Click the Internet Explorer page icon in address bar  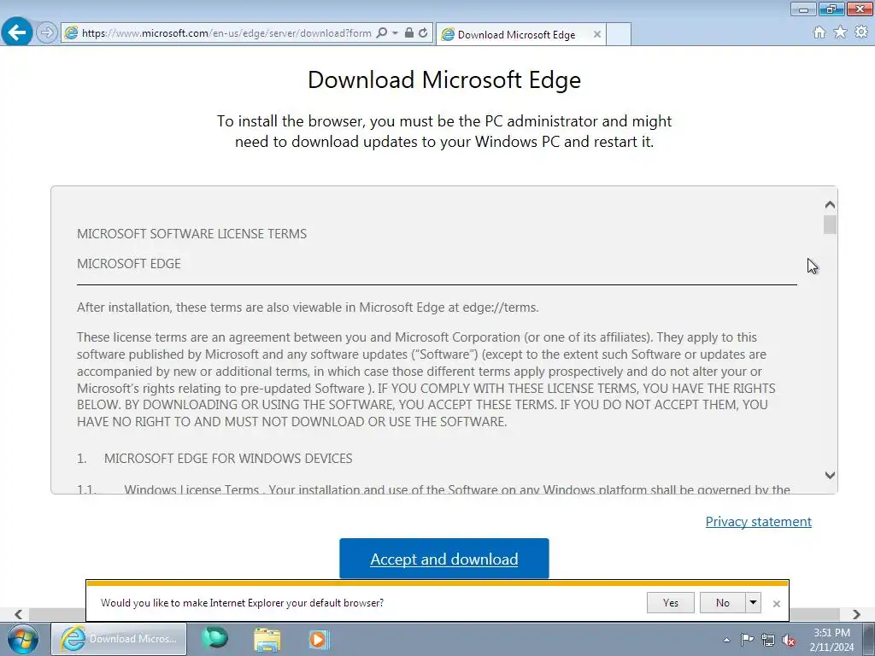click(x=71, y=33)
